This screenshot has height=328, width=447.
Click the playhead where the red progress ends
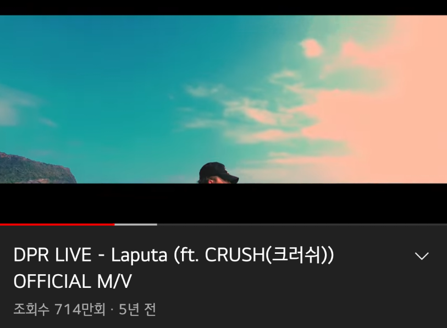(114, 225)
